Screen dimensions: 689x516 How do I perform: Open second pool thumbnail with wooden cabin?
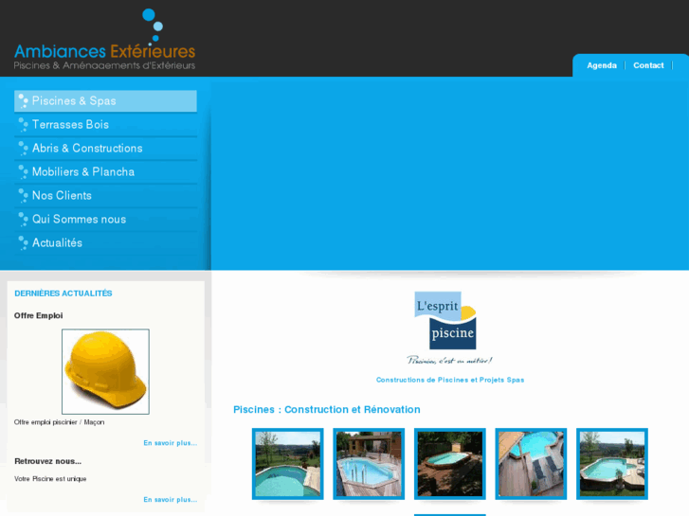[369, 464]
